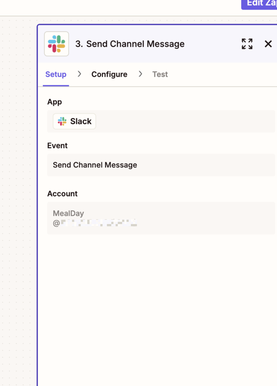Click the chevron between Setup and Configure
The image size is (277, 386).
click(79, 74)
